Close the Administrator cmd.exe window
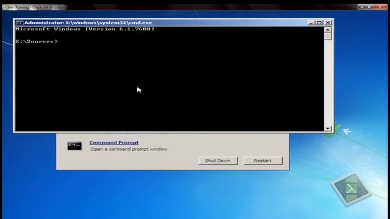 coord(328,23)
